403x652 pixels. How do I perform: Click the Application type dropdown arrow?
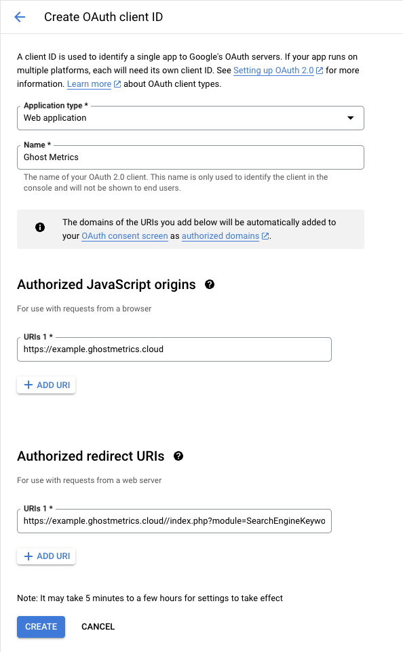click(351, 117)
